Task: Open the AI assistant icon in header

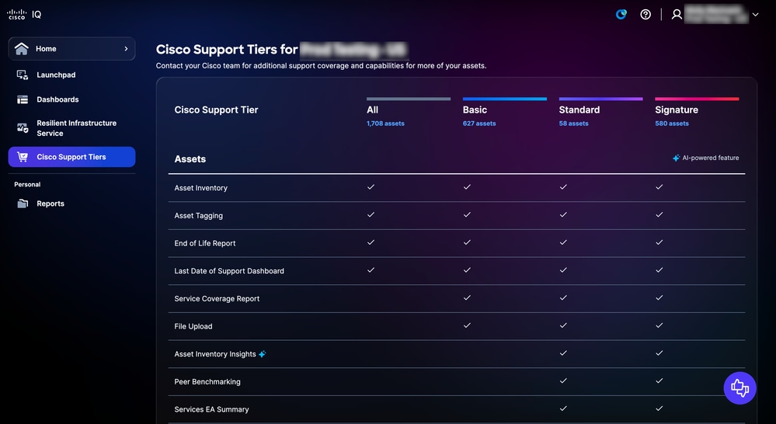Action: pos(621,14)
